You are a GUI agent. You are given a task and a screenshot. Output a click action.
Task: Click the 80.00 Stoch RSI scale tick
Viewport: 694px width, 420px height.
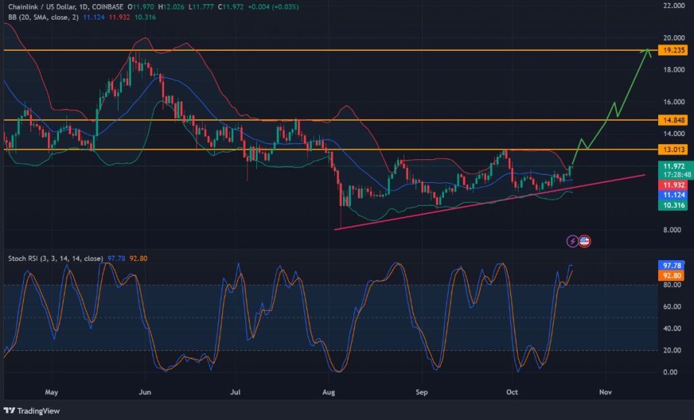click(x=672, y=285)
